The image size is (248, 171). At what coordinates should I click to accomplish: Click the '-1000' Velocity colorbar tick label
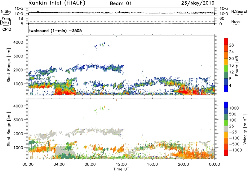click(236, 150)
